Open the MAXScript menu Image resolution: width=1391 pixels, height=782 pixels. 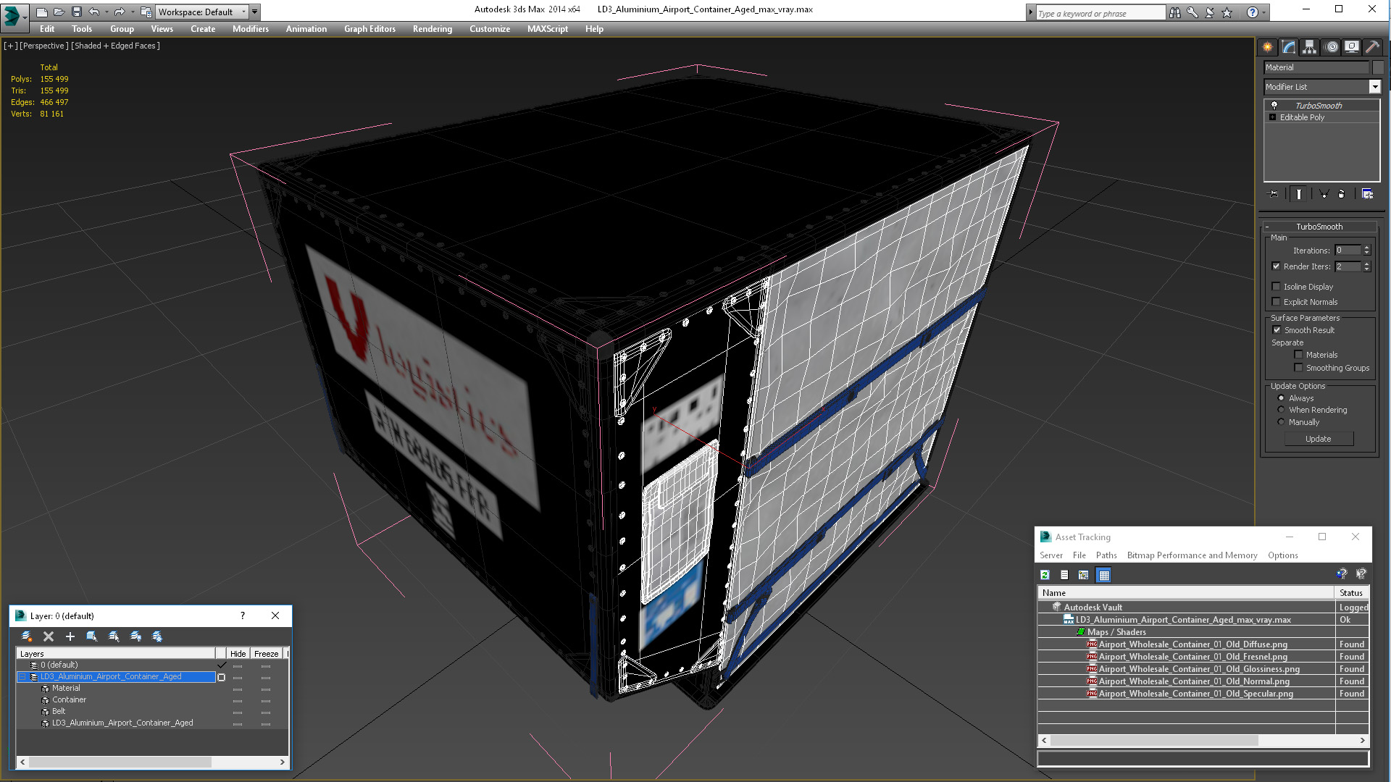point(547,29)
